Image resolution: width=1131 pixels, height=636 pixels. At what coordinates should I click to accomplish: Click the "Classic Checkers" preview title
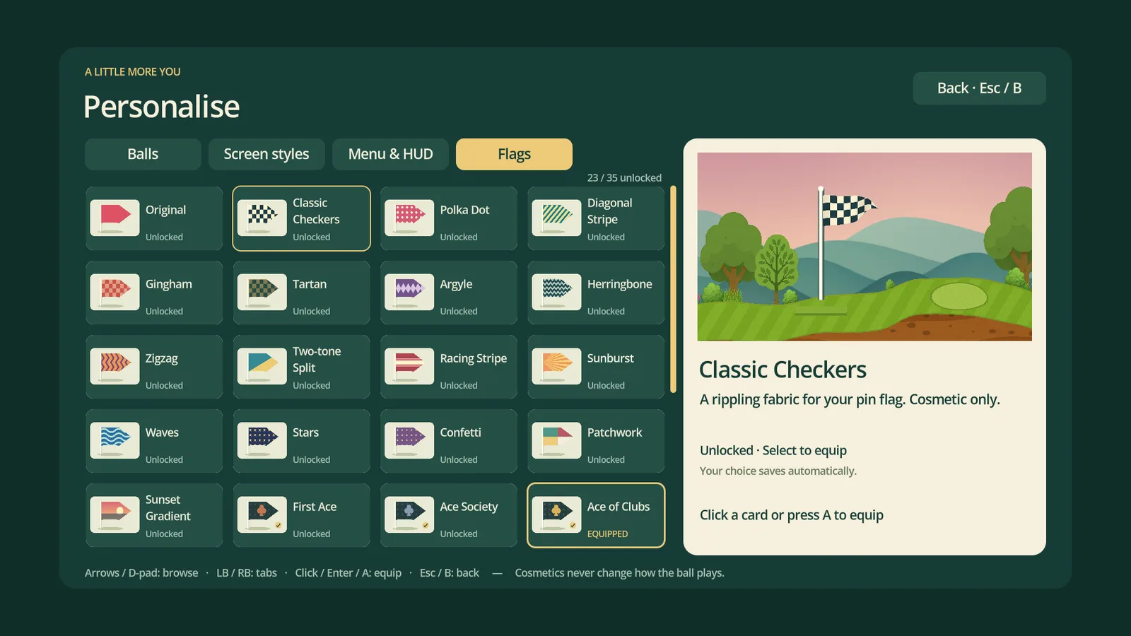click(x=783, y=370)
